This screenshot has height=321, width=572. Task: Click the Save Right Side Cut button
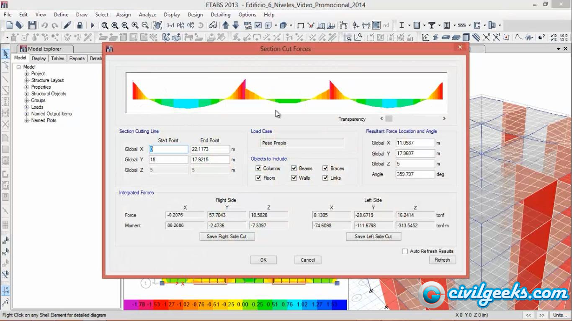click(x=227, y=237)
